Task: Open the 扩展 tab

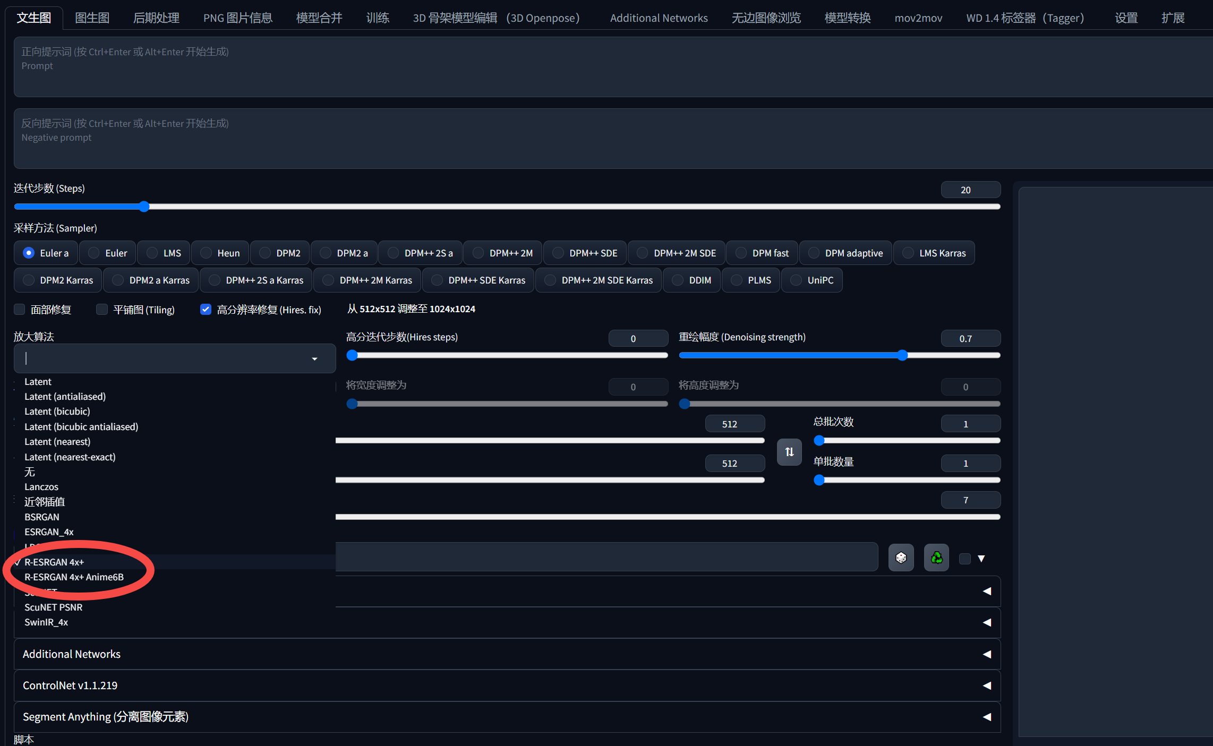Action: click(1173, 18)
